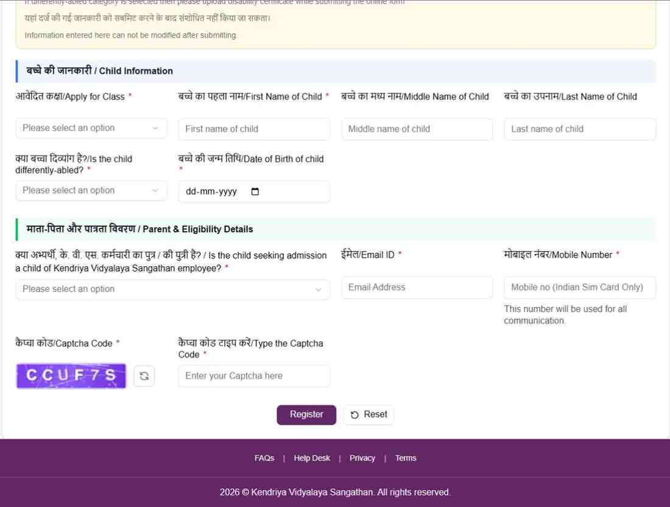This screenshot has height=507, width=670.
Task: Expand the differently-abled child dropdown
Action: 91,190
